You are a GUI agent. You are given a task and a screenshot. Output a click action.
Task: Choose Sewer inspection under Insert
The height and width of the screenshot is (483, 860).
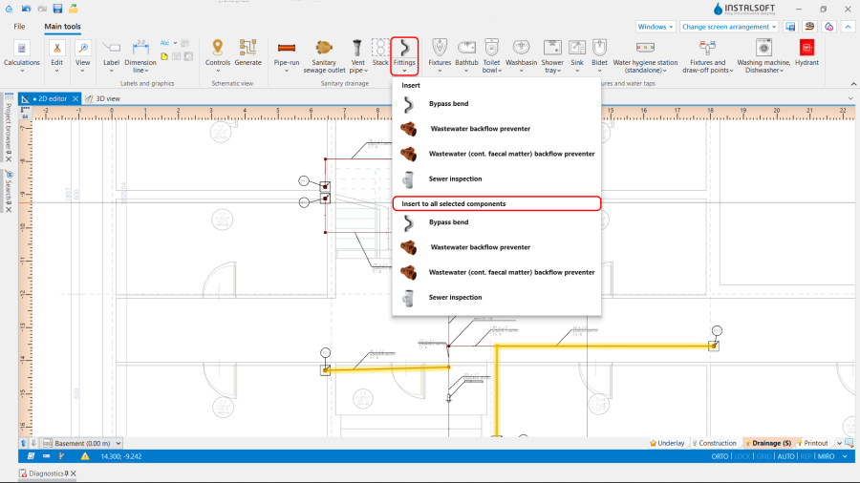tap(455, 178)
